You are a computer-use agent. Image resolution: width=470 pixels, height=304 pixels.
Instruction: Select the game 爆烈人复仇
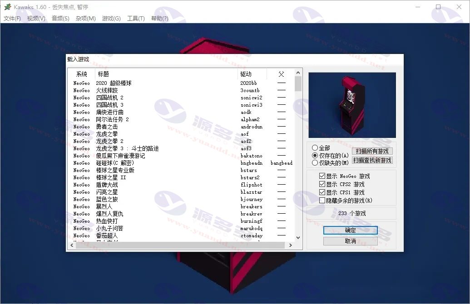click(x=109, y=214)
